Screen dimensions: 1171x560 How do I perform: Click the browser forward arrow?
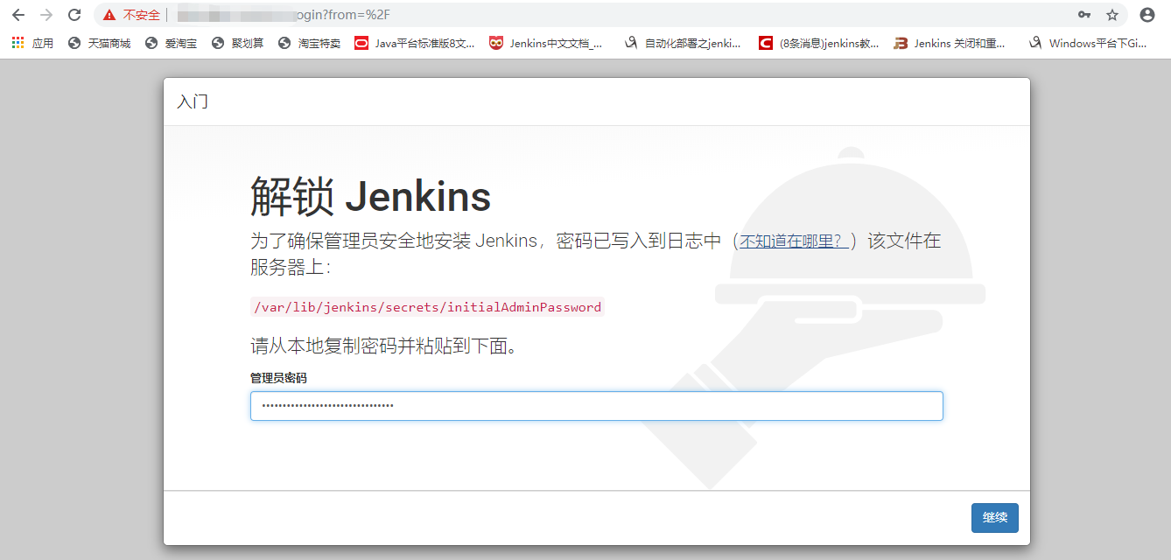click(x=46, y=15)
